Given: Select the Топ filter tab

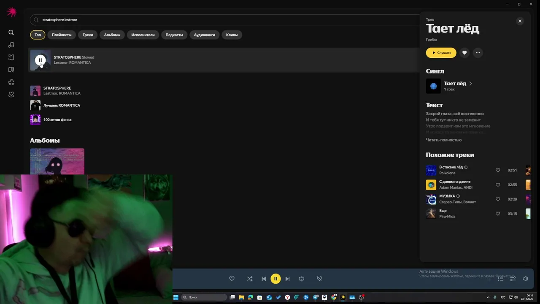Looking at the screenshot, I should point(38,35).
